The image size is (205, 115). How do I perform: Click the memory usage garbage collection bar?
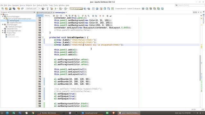click(76, 9)
